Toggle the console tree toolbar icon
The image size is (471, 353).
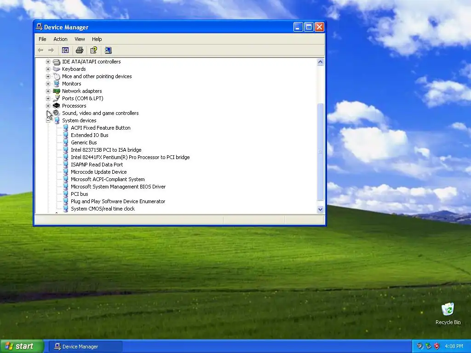pos(65,50)
